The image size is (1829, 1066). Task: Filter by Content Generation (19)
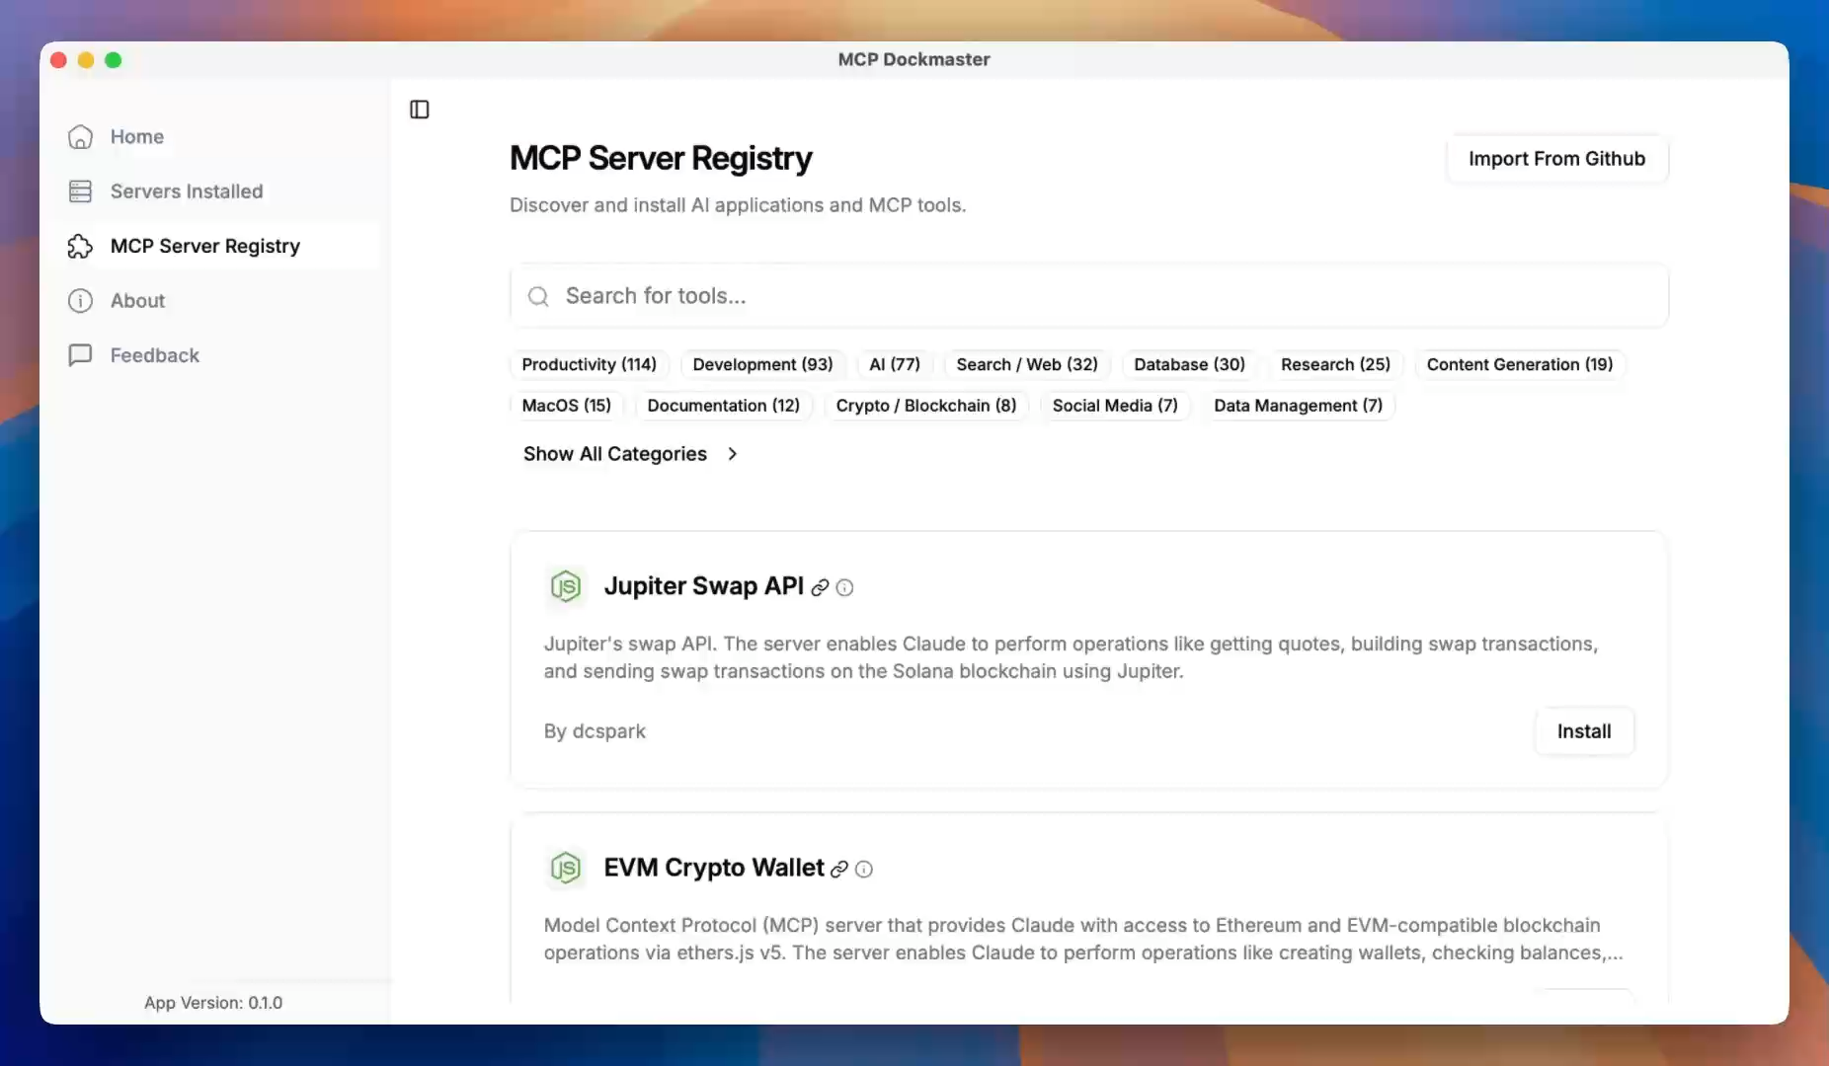(1520, 364)
